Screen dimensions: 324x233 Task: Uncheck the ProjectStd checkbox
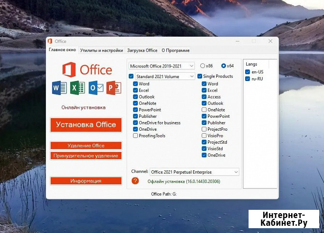204,142
